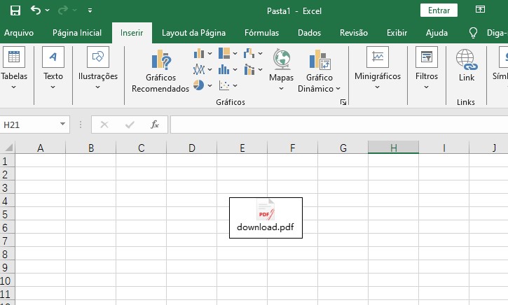Click the Diga-me lightbulb icon
The height and width of the screenshot is (305, 508).
tap(474, 33)
